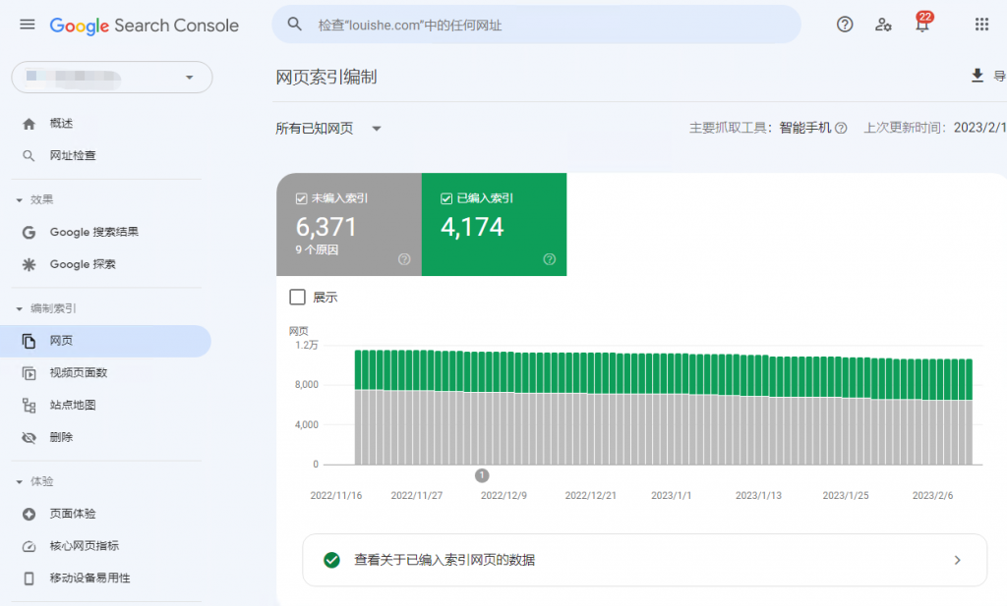The height and width of the screenshot is (606, 1007).
Task: Click the 网页索引编制 heading
Action: 326,77
